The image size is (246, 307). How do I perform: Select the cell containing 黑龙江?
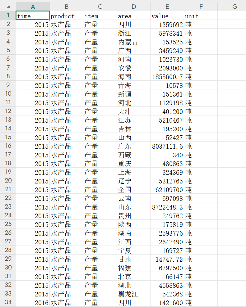click(134, 294)
